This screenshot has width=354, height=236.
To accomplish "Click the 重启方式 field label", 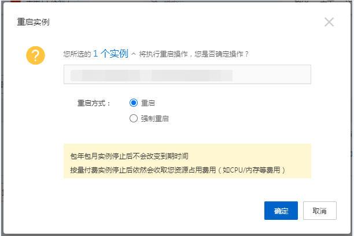I will [x=94, y=103].
